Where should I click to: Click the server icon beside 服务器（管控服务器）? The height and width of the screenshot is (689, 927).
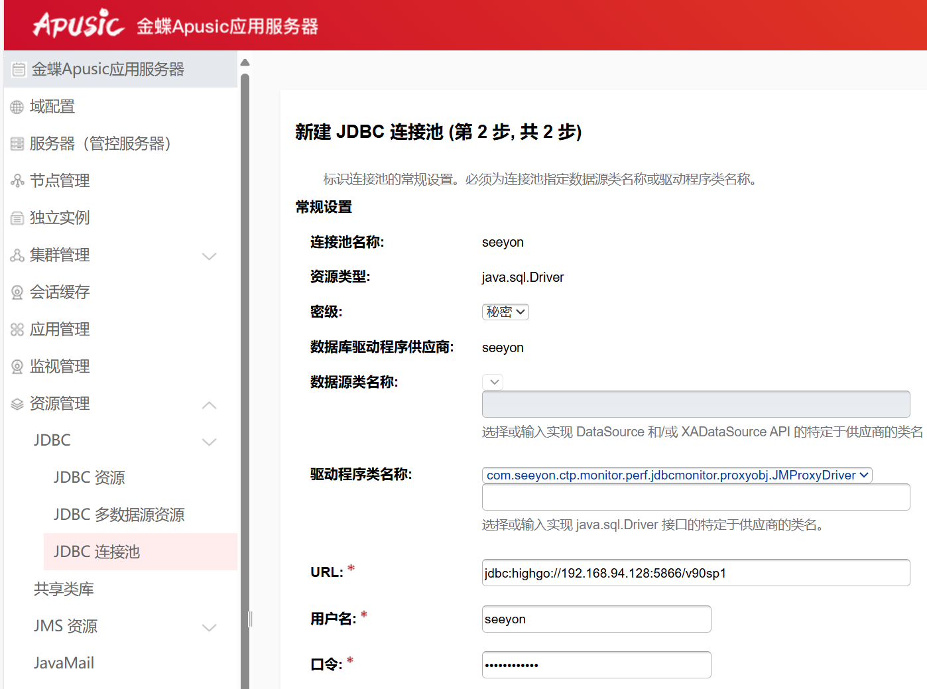coord(17,144)
